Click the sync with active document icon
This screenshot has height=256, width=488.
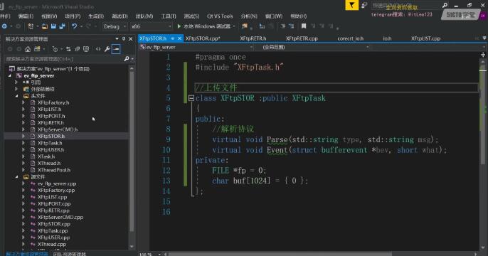[x=68, y=49]
